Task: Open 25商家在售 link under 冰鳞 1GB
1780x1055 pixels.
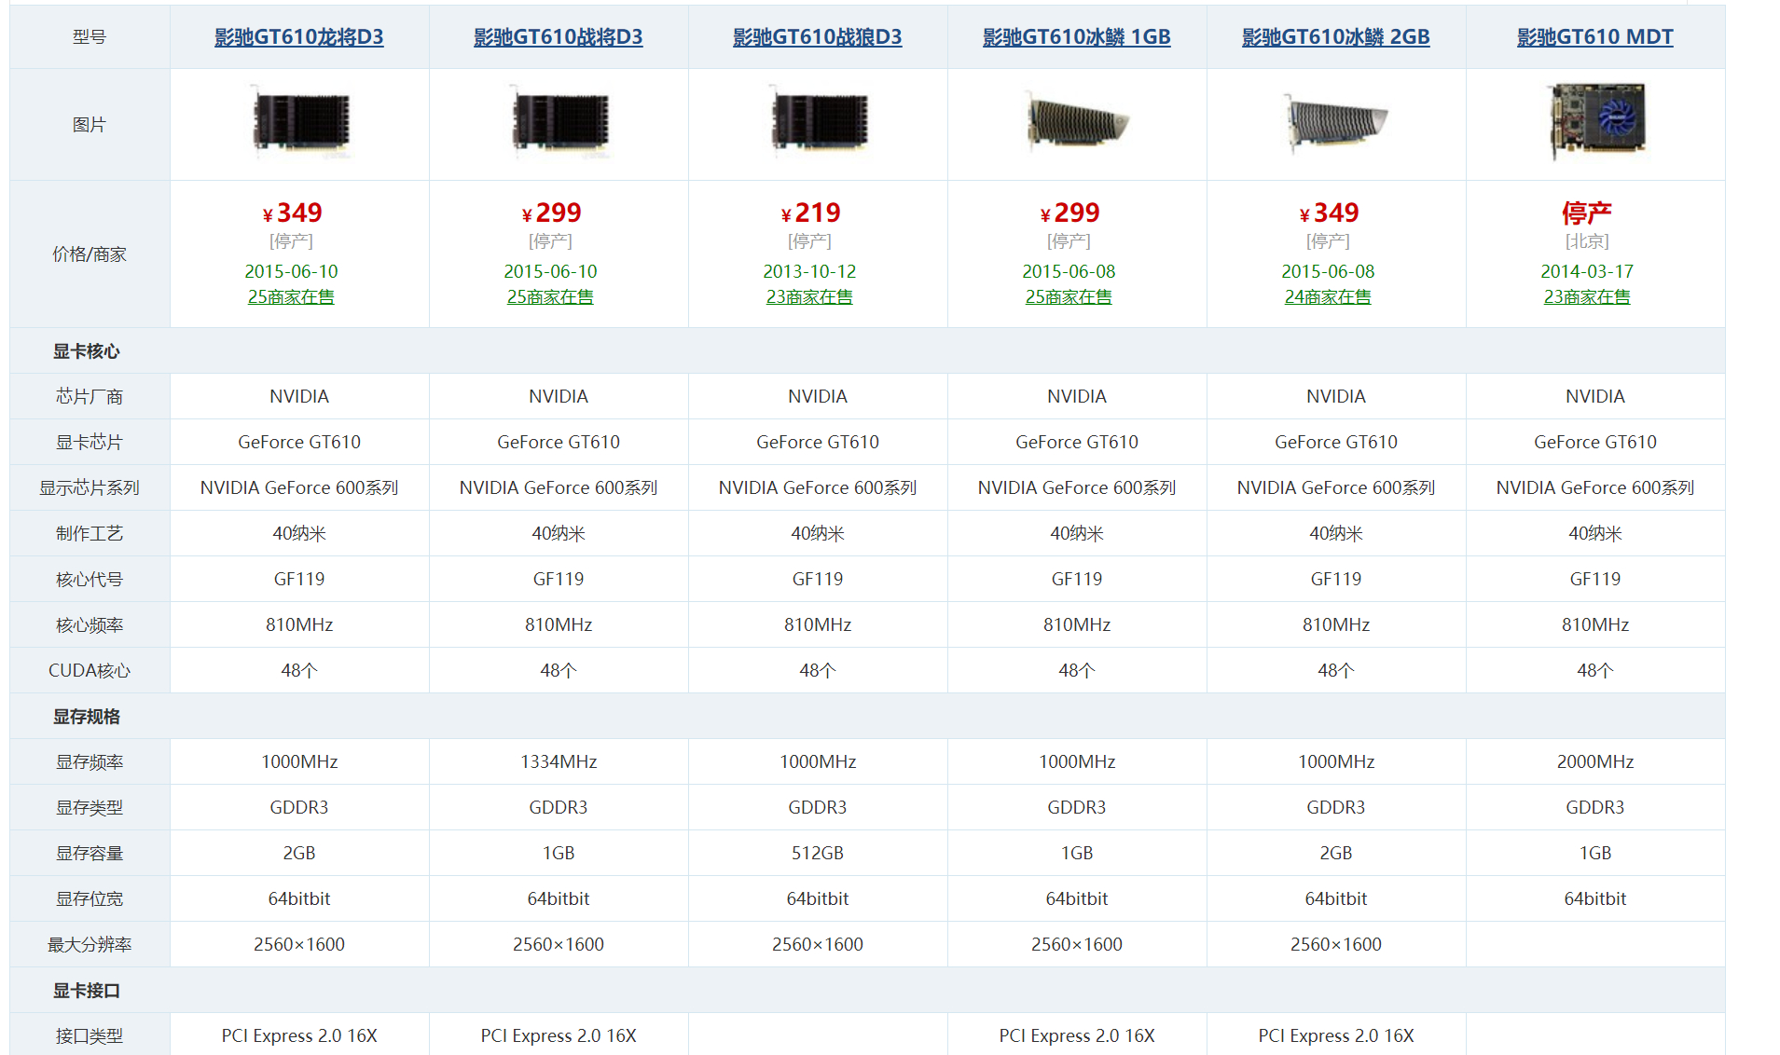Action: [x=1069, y=296]
